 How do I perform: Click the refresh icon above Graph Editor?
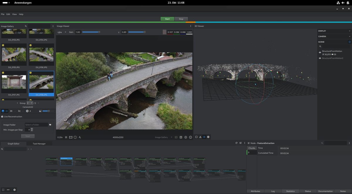[236, 143]
